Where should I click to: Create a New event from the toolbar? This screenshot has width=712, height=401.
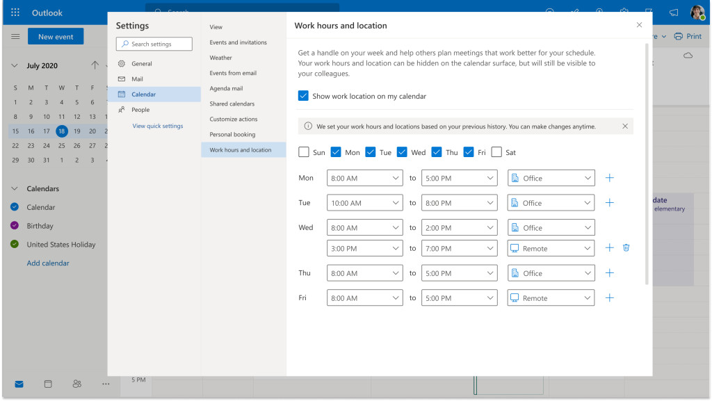[56, 35]
